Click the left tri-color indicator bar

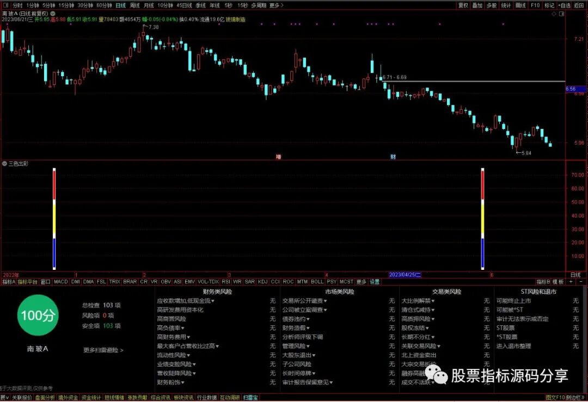tap(54, 219)
